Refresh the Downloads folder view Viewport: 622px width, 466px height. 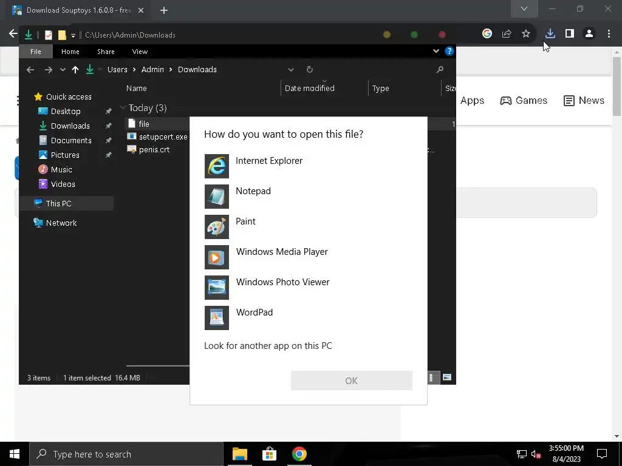pos(310,70)
